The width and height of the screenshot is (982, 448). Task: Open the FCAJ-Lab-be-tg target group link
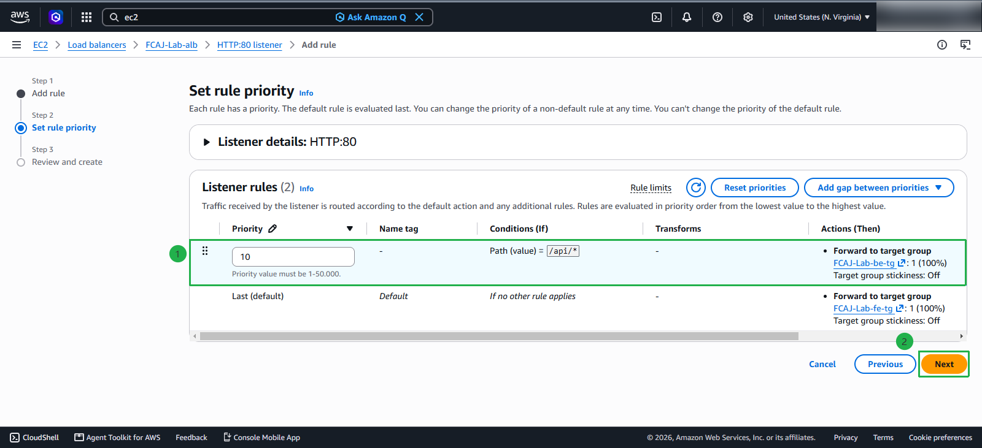(864, 263)
